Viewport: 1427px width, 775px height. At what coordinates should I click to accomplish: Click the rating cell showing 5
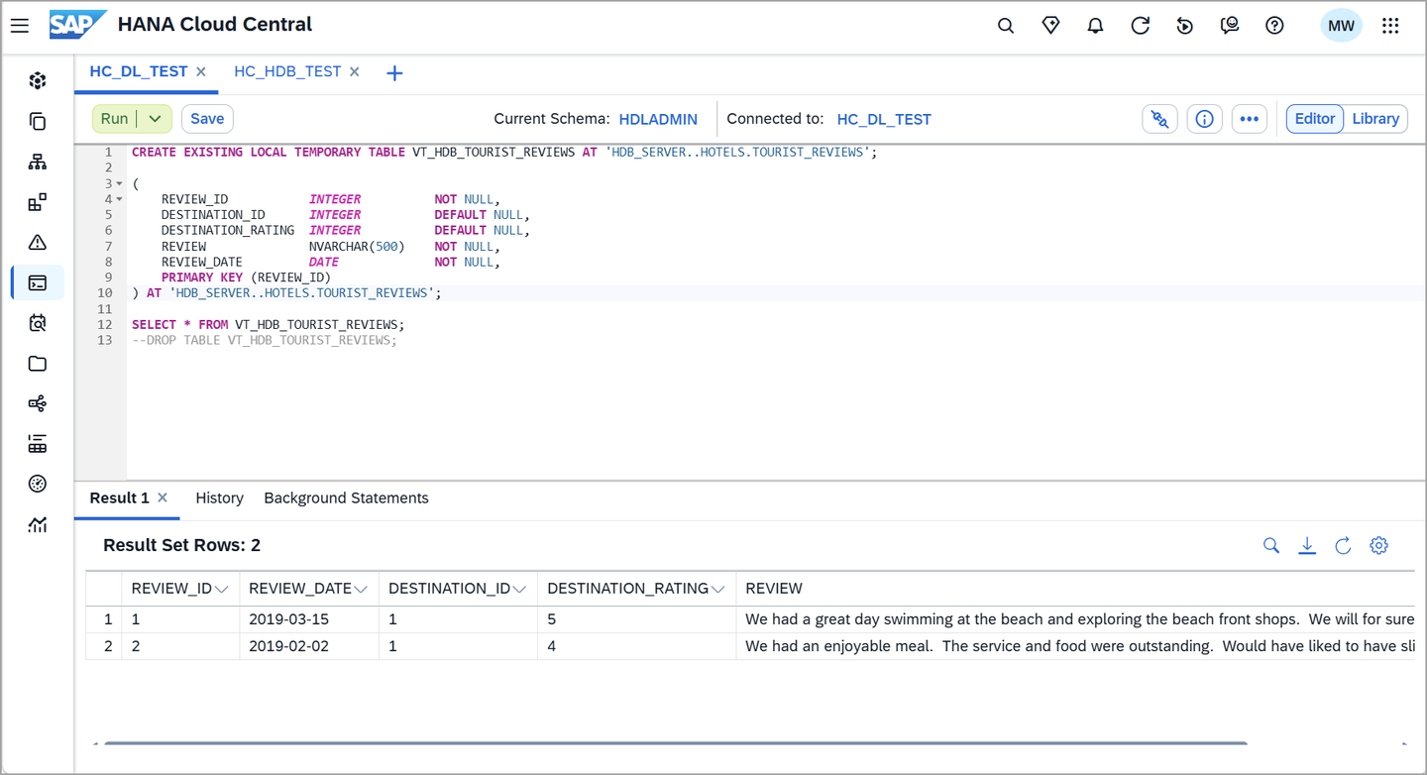pyautogui.click(x=636, y=619)
